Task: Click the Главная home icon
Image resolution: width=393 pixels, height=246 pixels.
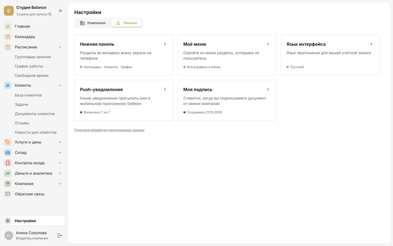Action: (8, 26)
